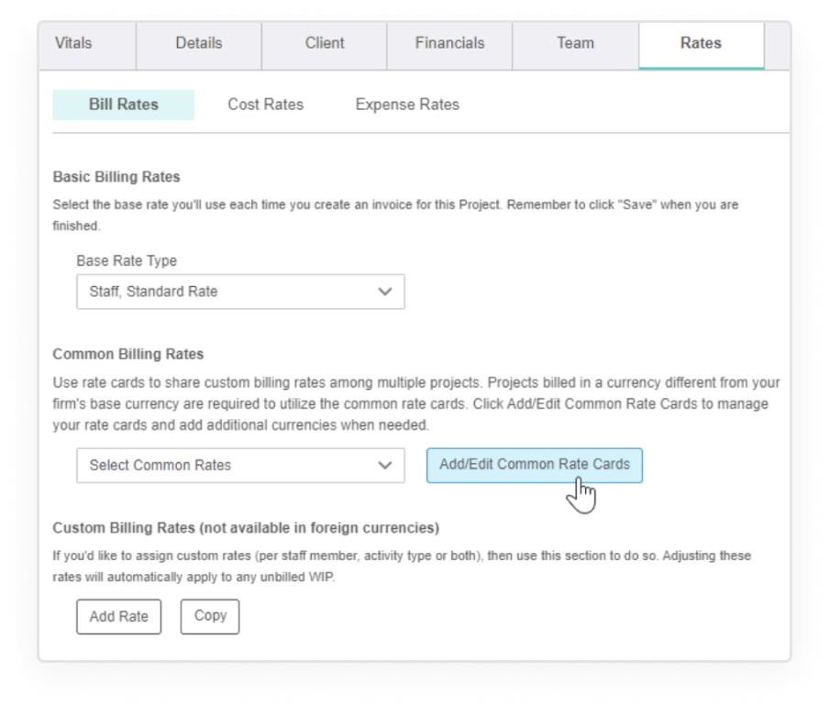
Task: Click the Rates tab
Action: tap(701, 43)
